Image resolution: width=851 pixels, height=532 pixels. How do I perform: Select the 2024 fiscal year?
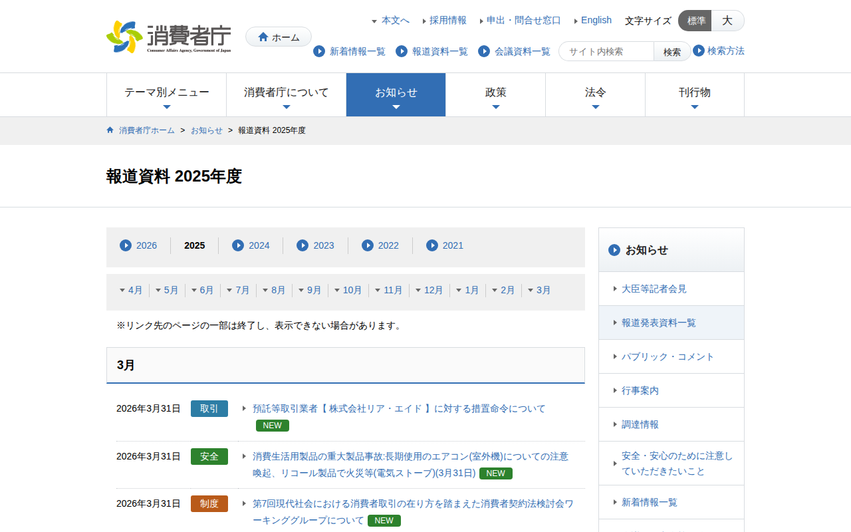259,245
